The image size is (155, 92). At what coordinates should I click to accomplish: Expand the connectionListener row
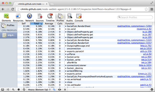click(x=66, y=65)
